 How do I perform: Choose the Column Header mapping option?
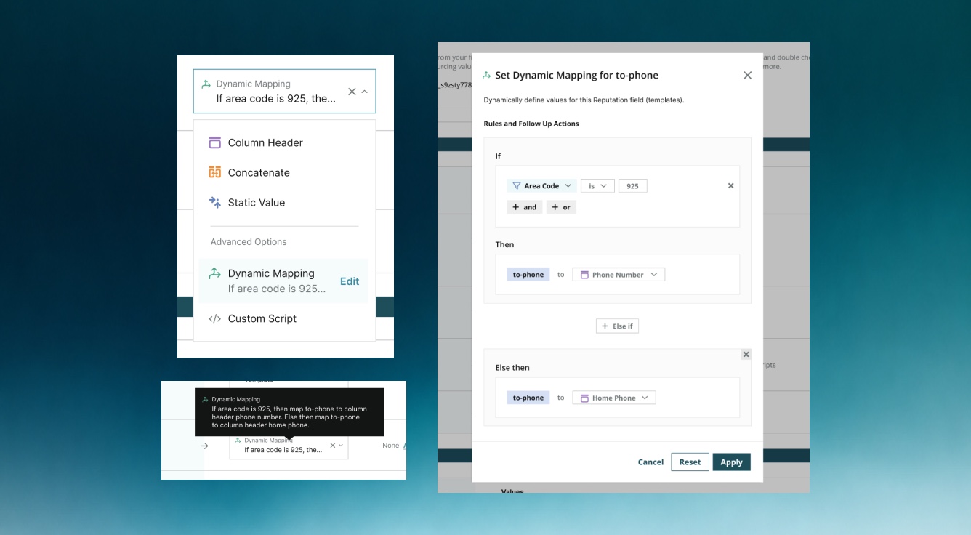[x=284, y=142]
